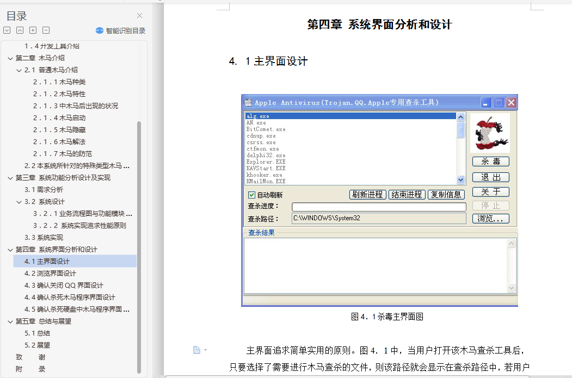
Task: Click the 智能识别目录 cloud icon
Action: (99, 30)
